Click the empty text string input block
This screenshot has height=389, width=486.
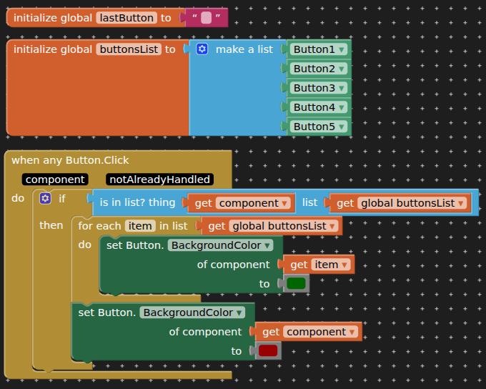click(206, 17)
